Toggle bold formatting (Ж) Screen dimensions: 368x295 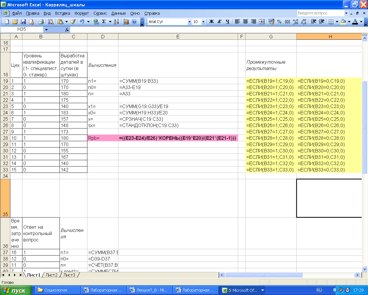[211, 22]
